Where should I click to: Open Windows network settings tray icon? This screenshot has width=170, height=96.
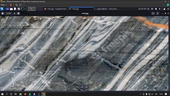[x=150, y=94]
